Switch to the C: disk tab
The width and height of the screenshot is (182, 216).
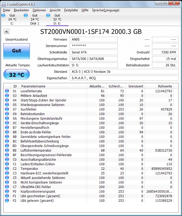[x=12, y=19]
